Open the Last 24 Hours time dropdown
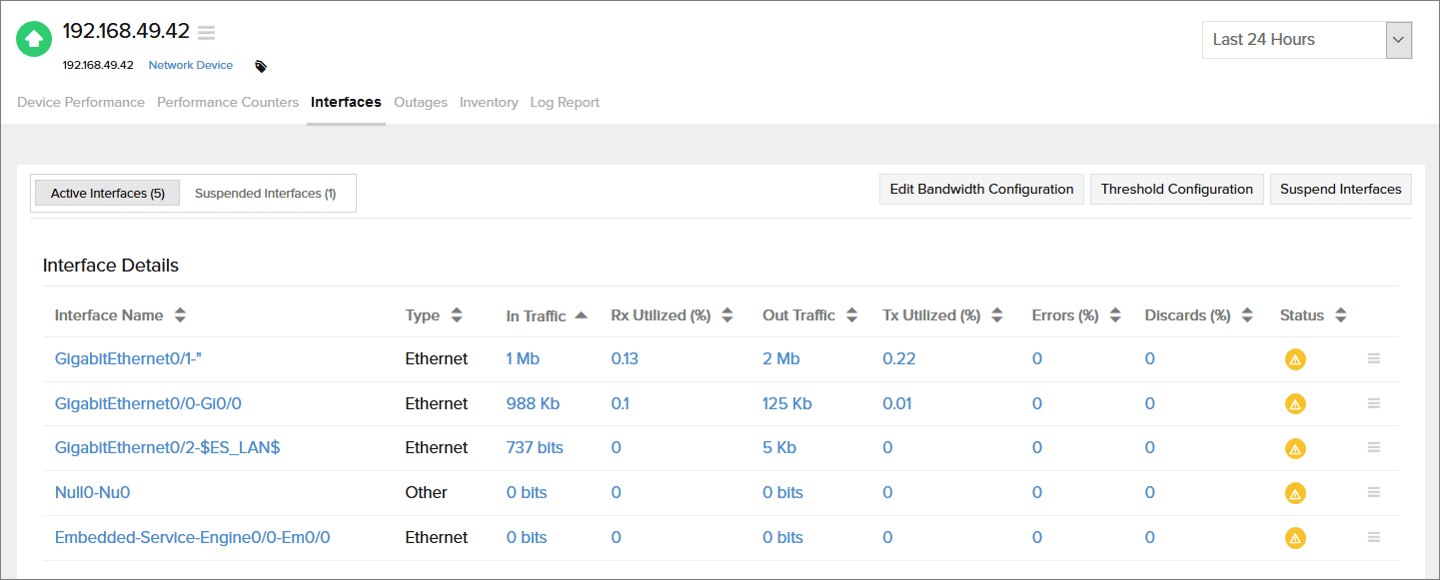This screenshot has width=1440, height=580. tap(1306, 40)
